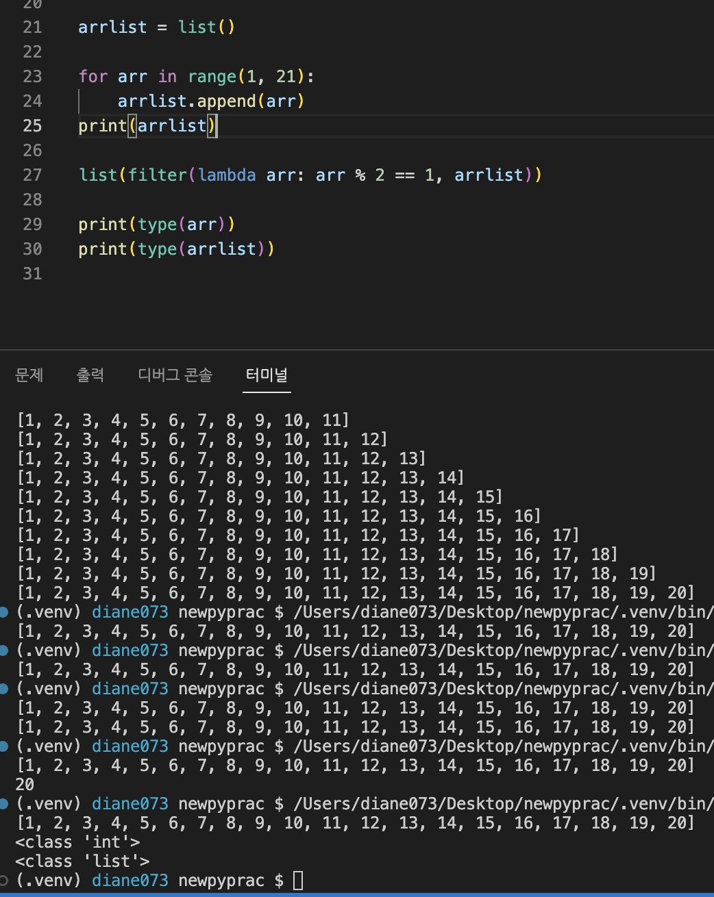Click line number 21 in the gutter

click(32, 27)
